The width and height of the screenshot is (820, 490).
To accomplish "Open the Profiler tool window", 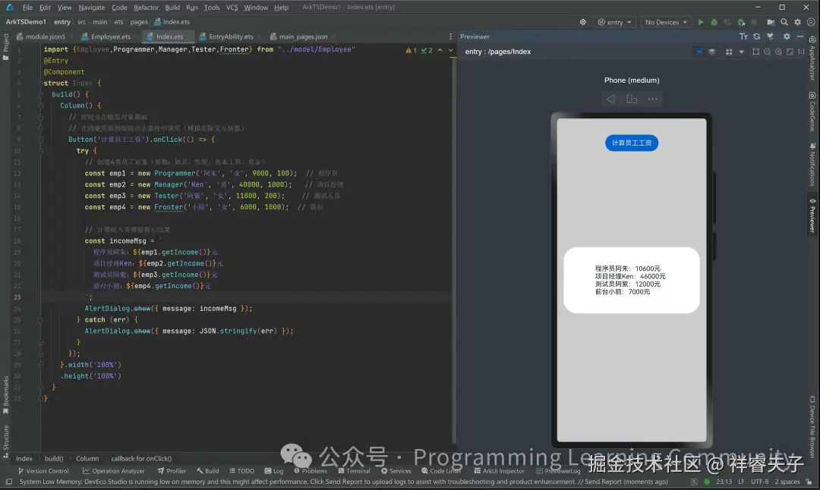I will point(172,471).
